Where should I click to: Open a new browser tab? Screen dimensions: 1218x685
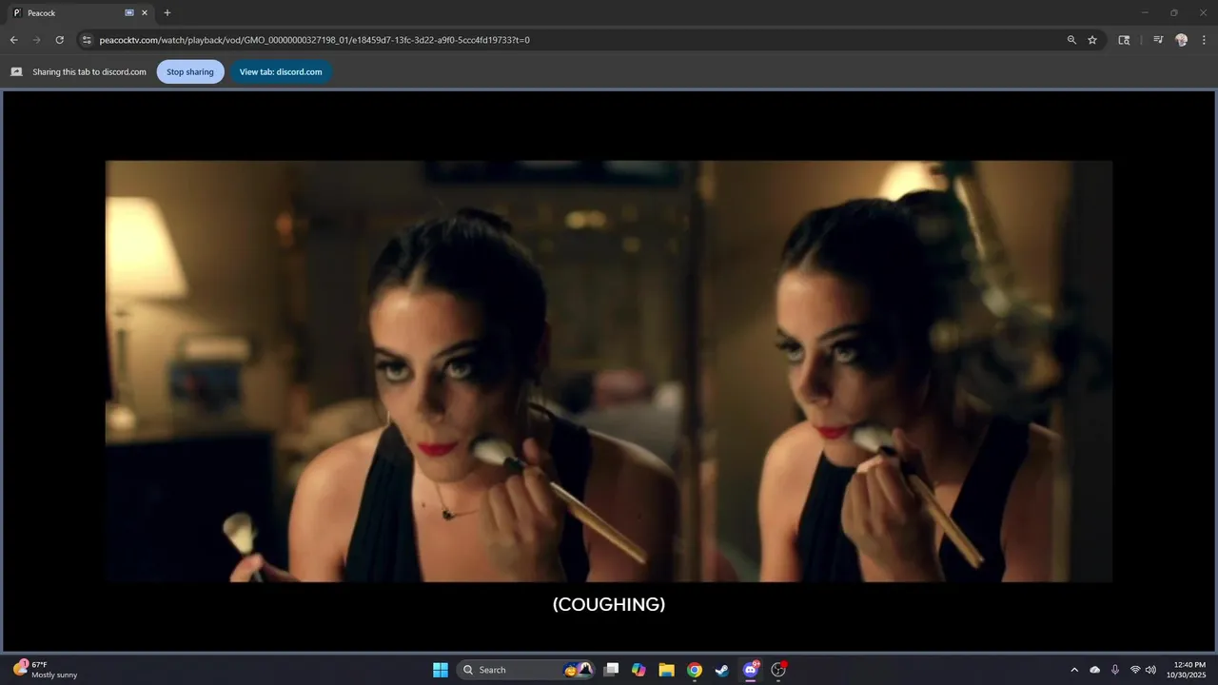(x=167, y=13)
